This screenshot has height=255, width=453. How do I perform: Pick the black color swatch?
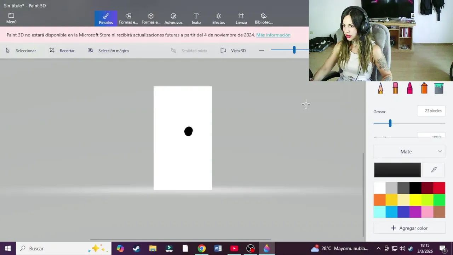click(x=415, y=188)
